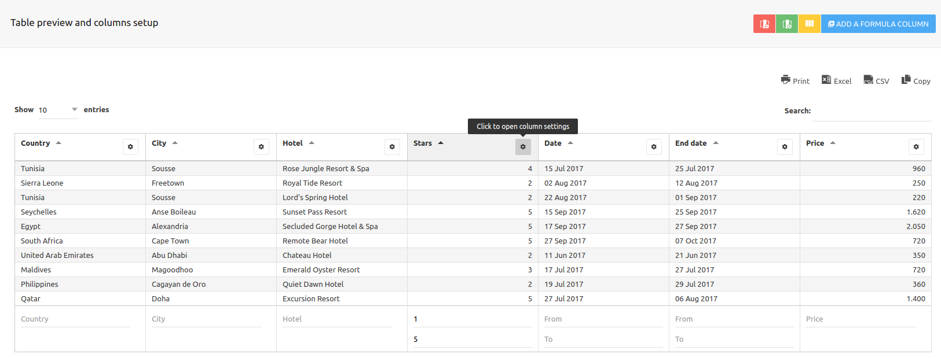Sort by End date column sort arrow
Image resolution: width=941 pixels, height=358 pixels.
(716, 143)
